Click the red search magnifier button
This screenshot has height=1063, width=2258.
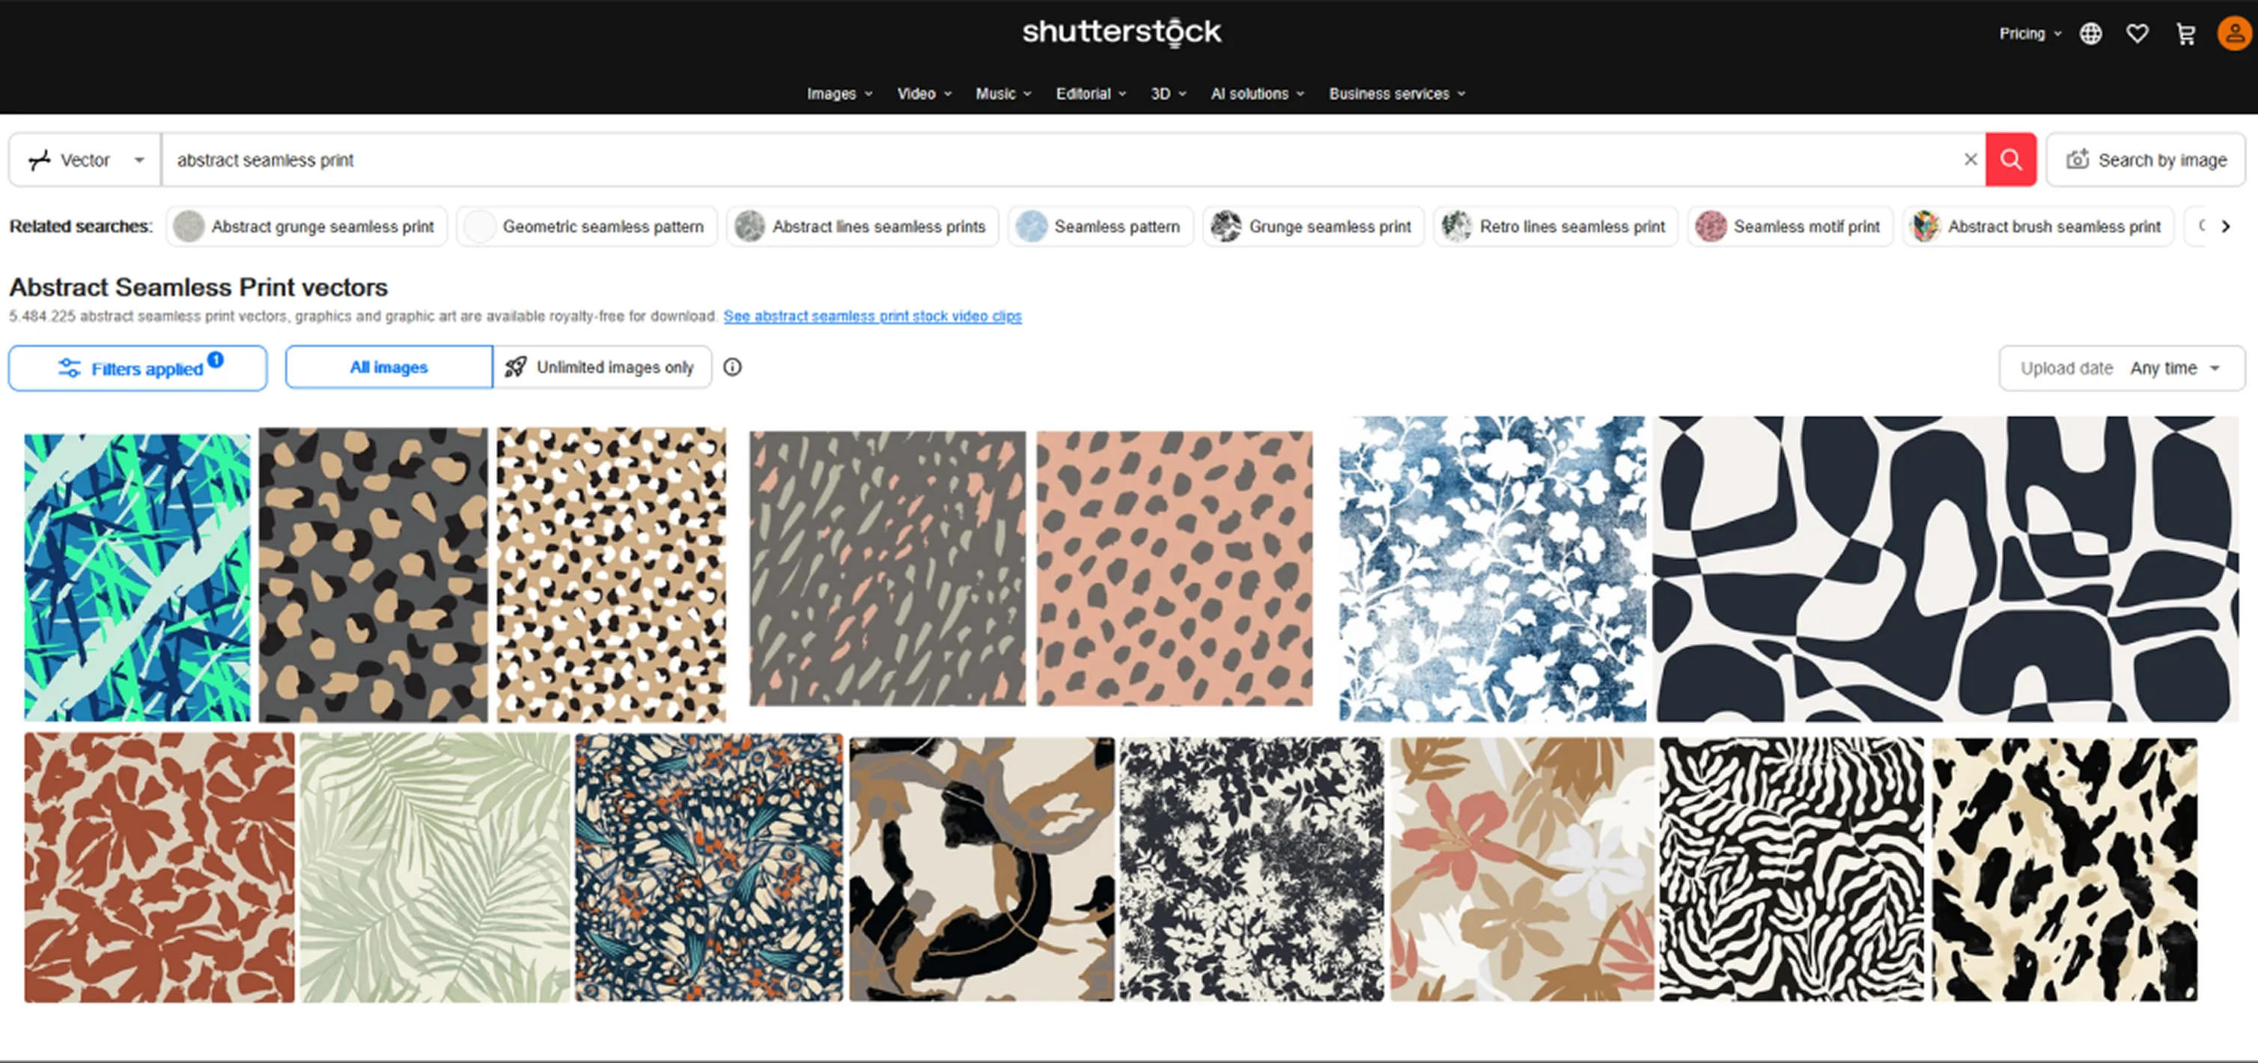(2010, 159)
